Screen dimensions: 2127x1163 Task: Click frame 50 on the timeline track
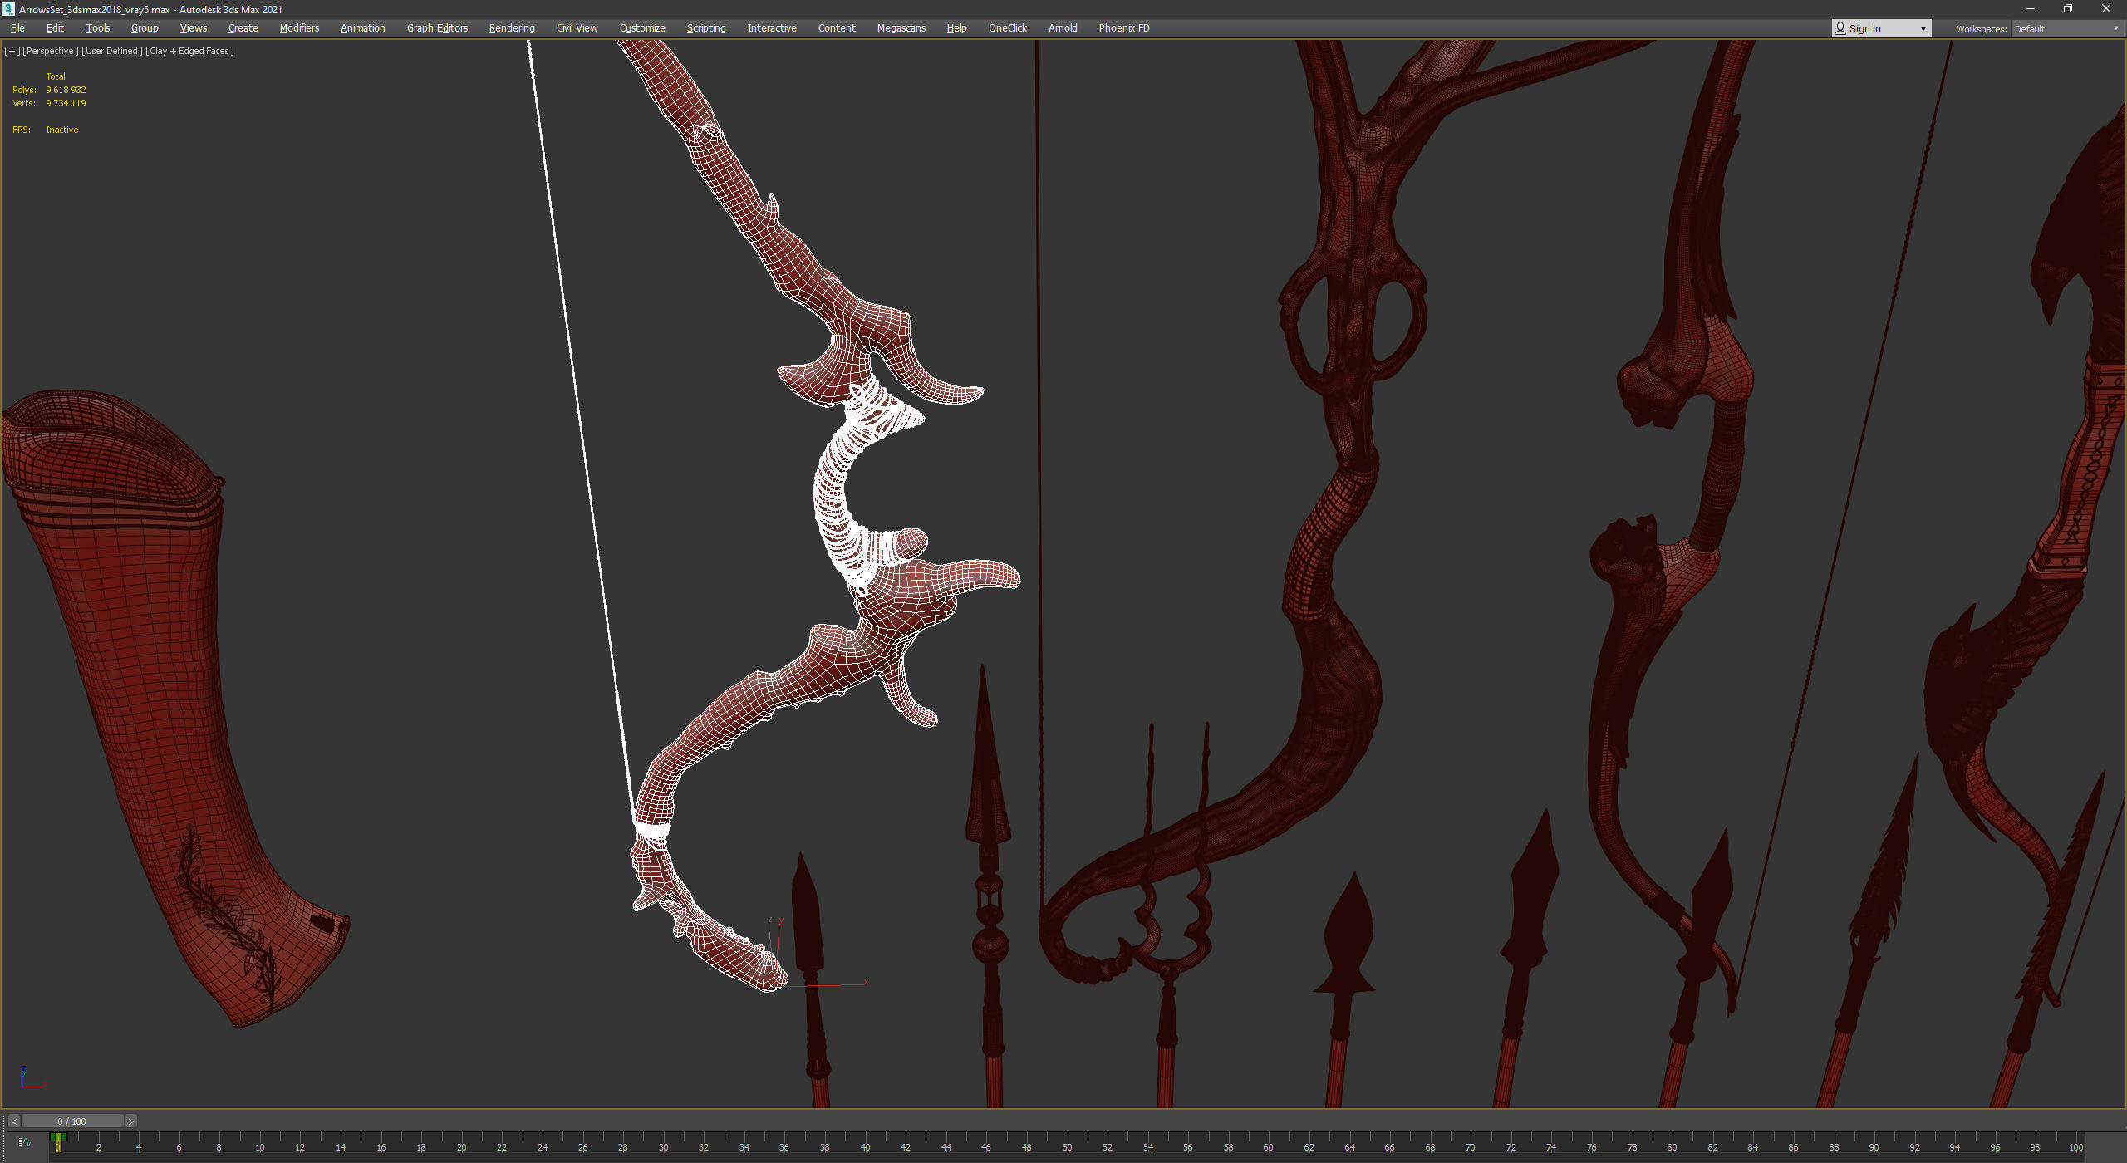pos(1067,1140)
